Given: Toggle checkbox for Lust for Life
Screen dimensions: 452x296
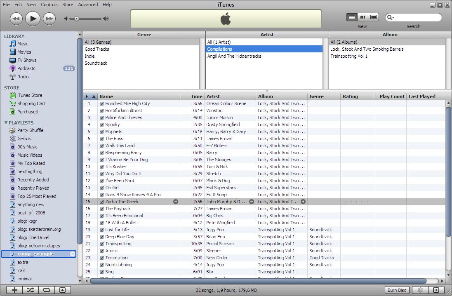Looking at the screenshot, I should [x=101, y=230].
